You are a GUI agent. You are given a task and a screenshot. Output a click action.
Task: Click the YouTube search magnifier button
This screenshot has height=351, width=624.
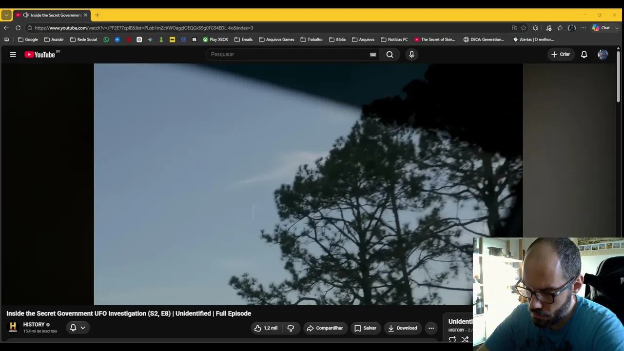[x=390, y=55]
